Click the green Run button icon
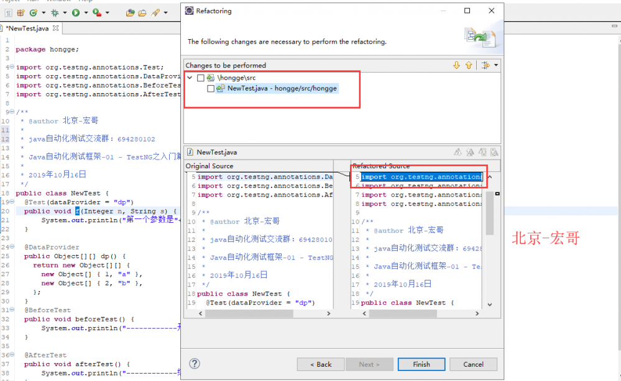Image resolution: width=621 pixels, height=381 pixels. [x=76, y=12]
